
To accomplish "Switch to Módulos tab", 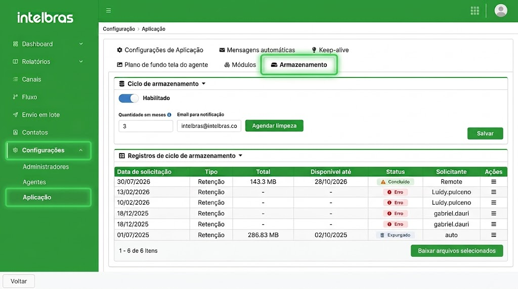I will [x=240, y=65].
